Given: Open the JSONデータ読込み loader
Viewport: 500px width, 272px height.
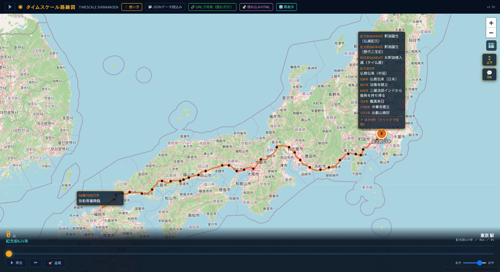Looking at the screenshot, I should click(x=165, y=7).
